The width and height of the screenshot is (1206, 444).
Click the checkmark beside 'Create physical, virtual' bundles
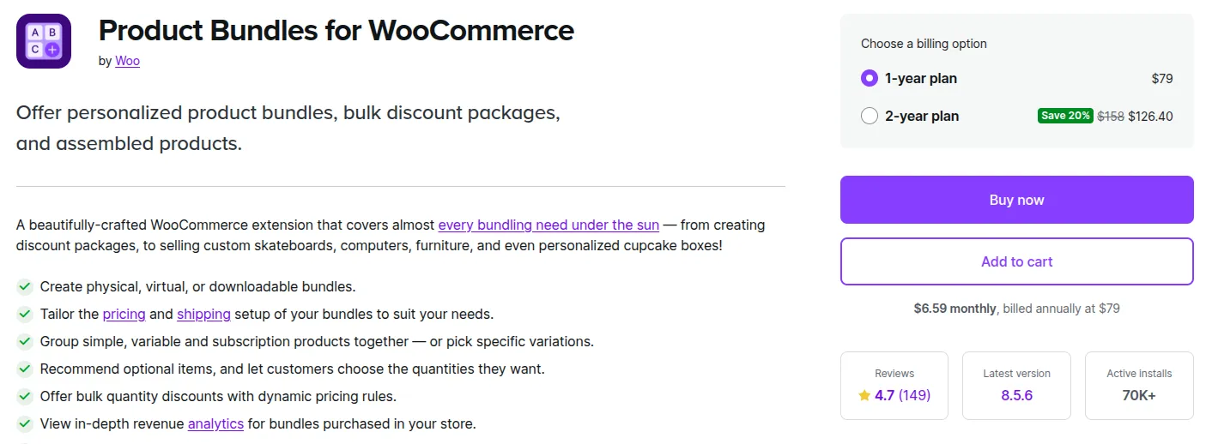tap(25, 286)
